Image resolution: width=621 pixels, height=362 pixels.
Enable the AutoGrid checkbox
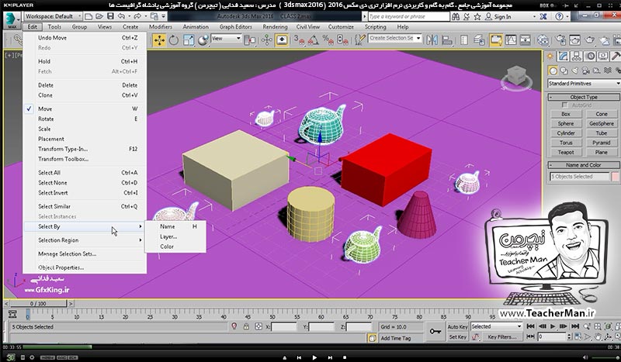click(x=565, y=105)
